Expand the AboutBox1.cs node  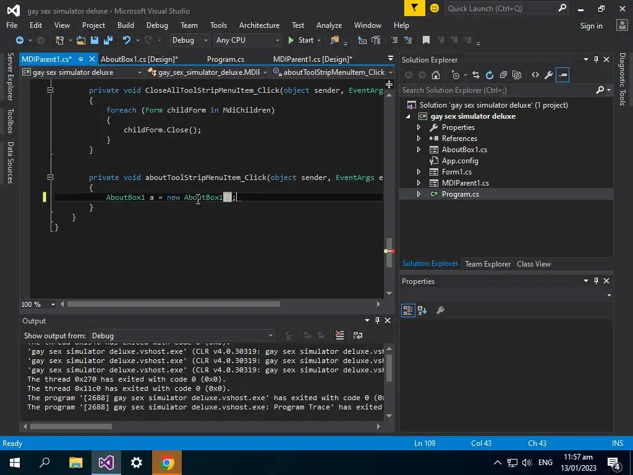418,150
